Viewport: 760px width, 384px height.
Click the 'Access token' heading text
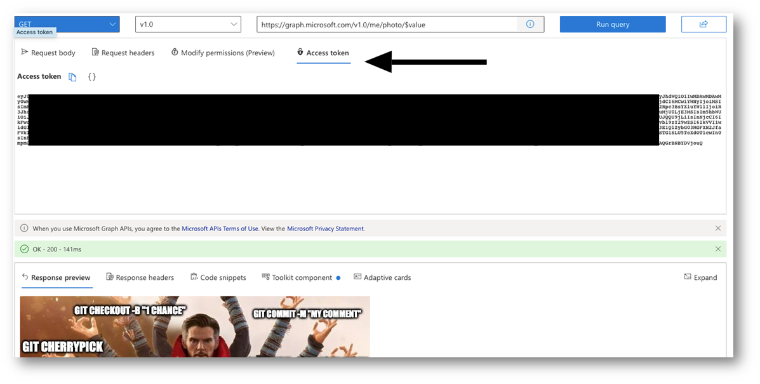[39, 77]
